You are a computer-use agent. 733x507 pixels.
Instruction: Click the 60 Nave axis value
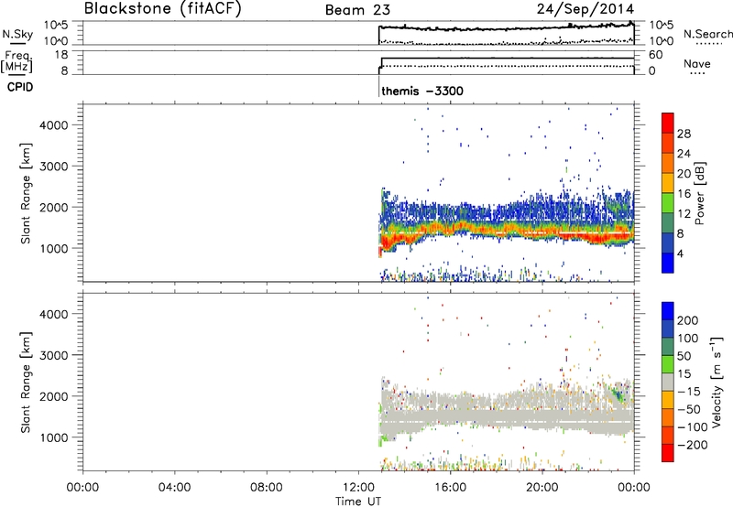pyautogui.click(x=655, y=55)
